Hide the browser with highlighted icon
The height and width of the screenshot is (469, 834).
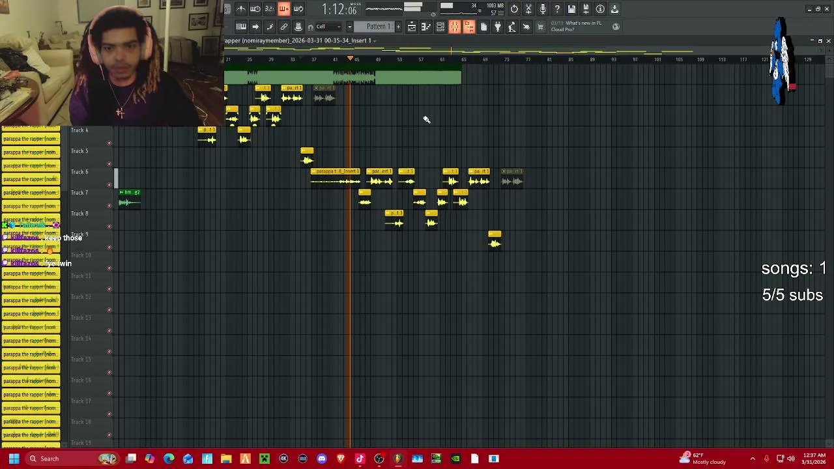(469, 27)
